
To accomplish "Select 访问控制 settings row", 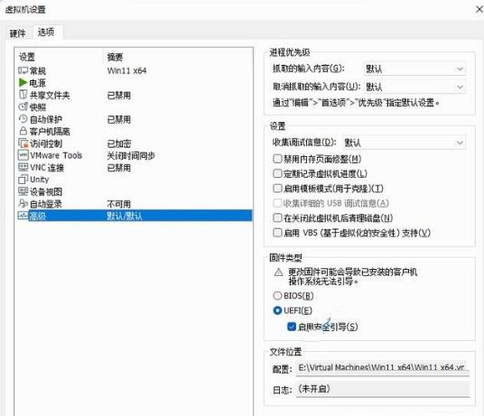I will tap(135, 143).
